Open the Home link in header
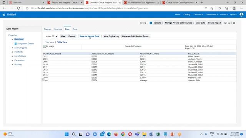 tap(178, 15)
